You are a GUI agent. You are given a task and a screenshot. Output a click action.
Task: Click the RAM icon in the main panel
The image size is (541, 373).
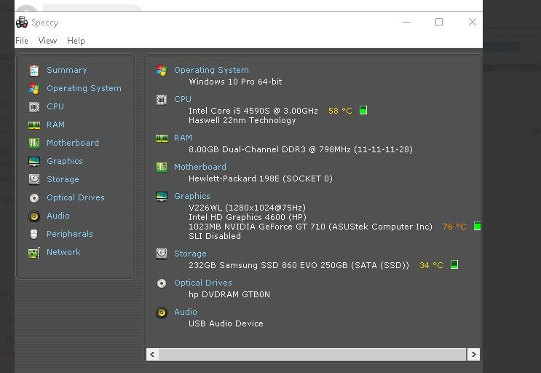[x=162, y=138]
